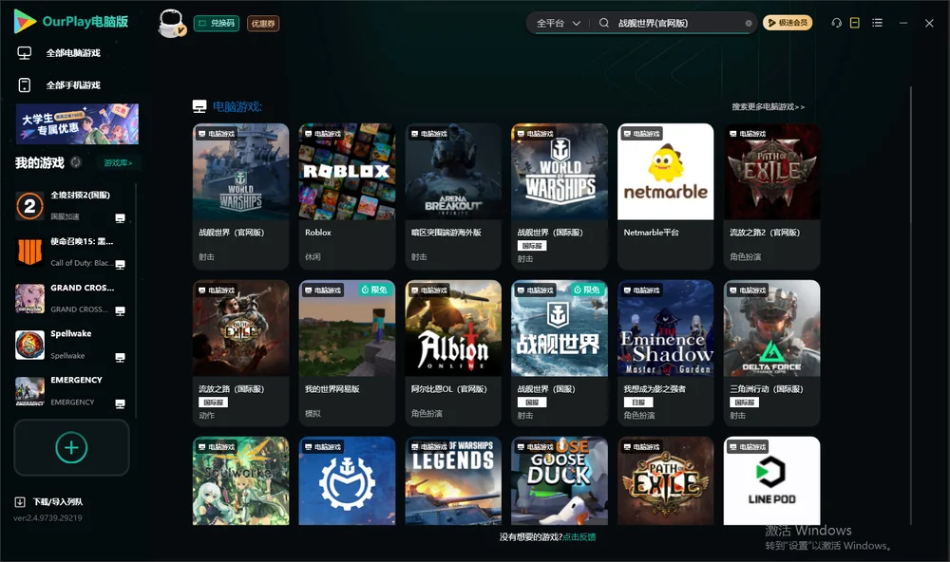
Task: Click the 全境封锁2(国服) game icon
Action: [29, 206]
